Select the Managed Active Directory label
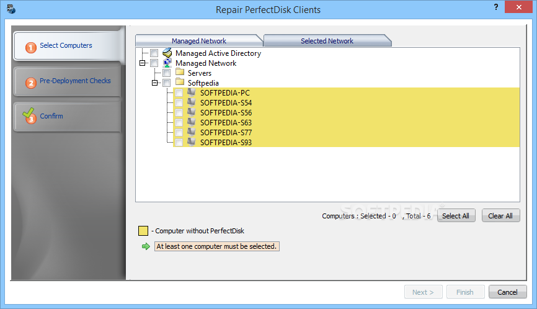Image resolution: width=537 pixels, height=309 pixels. [x=218, y=53]
